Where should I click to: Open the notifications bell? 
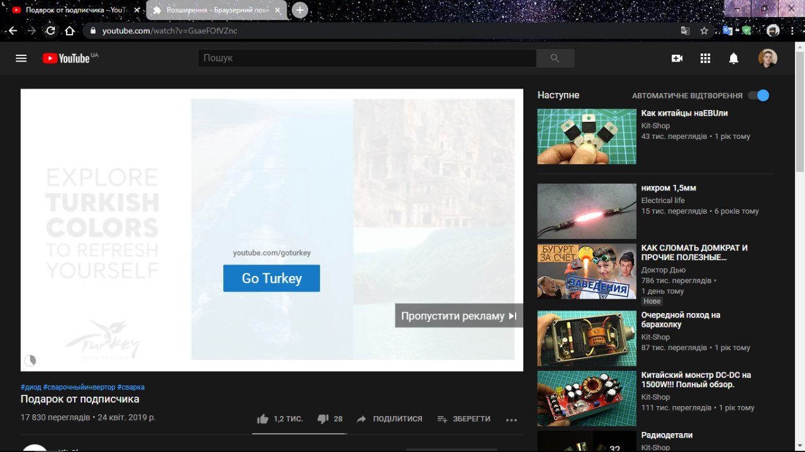tap(733, 58)
